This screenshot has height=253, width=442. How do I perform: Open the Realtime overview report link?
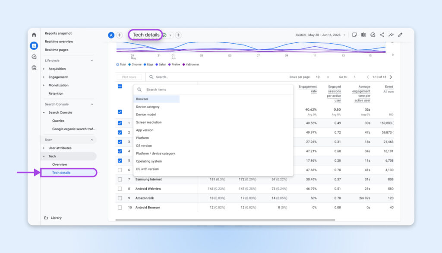[x=59, y=42]
